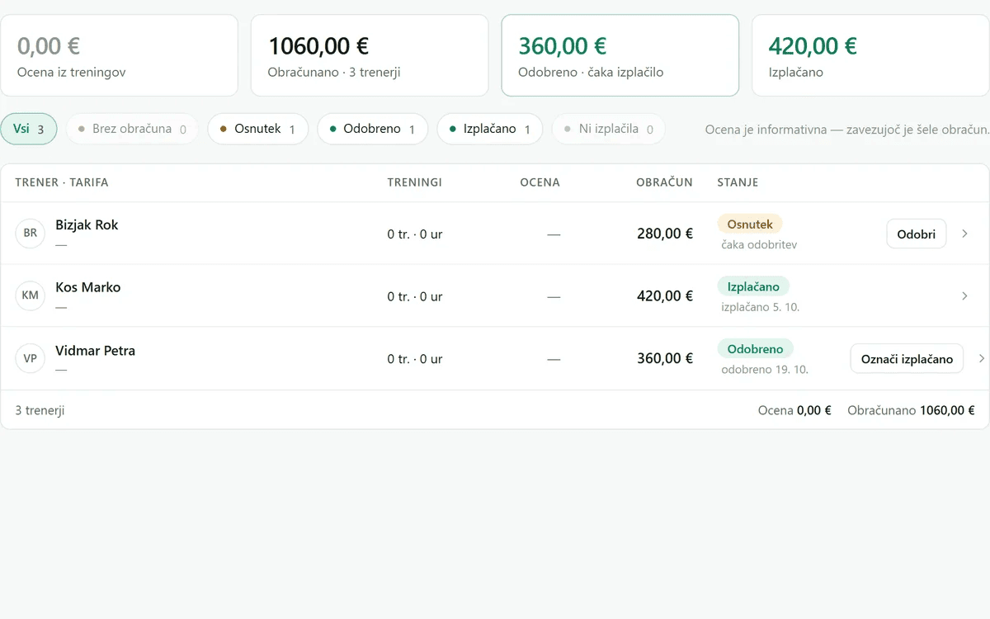
Task: Click the footer Ocena 0,00 € total
Action: pos(794,410)
